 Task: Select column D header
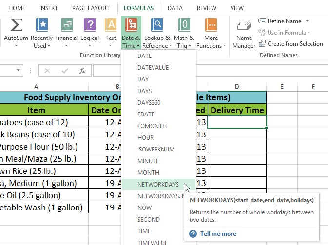(237, 87)
